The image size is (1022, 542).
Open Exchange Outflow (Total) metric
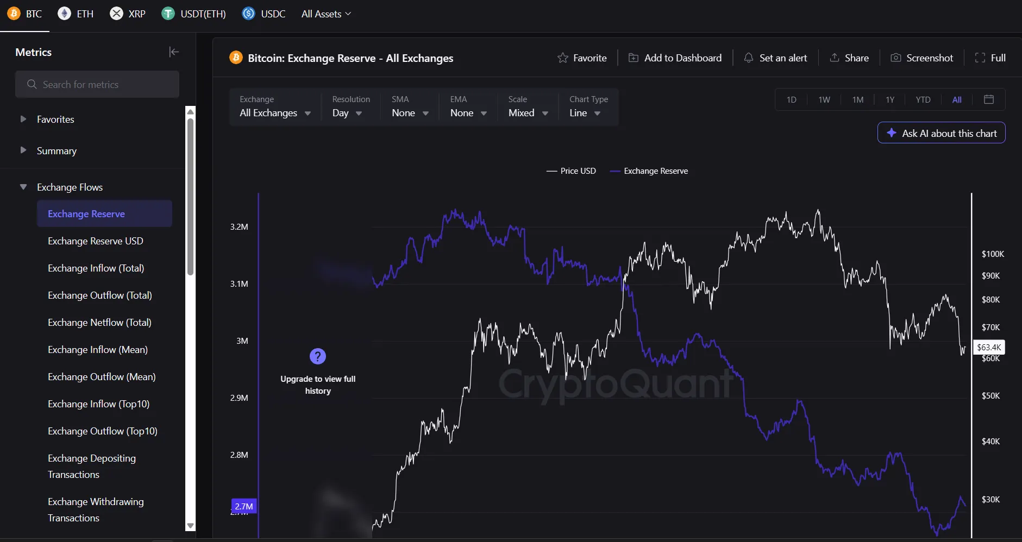click(x=100, y=295)
